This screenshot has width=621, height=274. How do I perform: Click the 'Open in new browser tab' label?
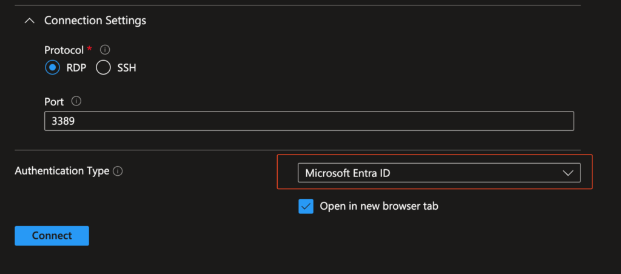[x=379, y=206]
